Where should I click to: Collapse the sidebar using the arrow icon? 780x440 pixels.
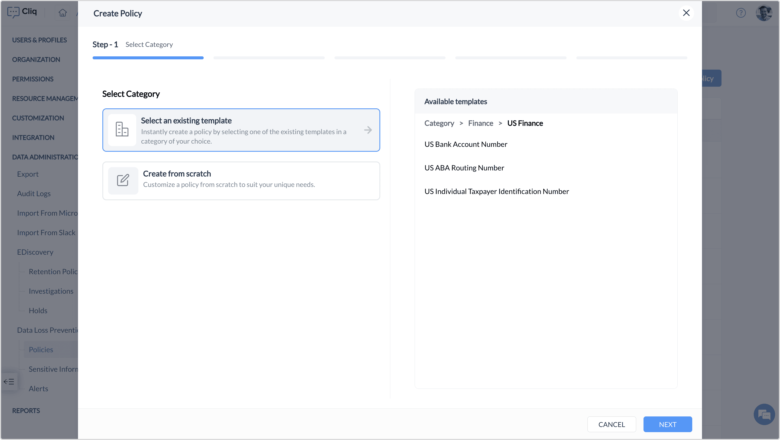click(x=9, y=381)
